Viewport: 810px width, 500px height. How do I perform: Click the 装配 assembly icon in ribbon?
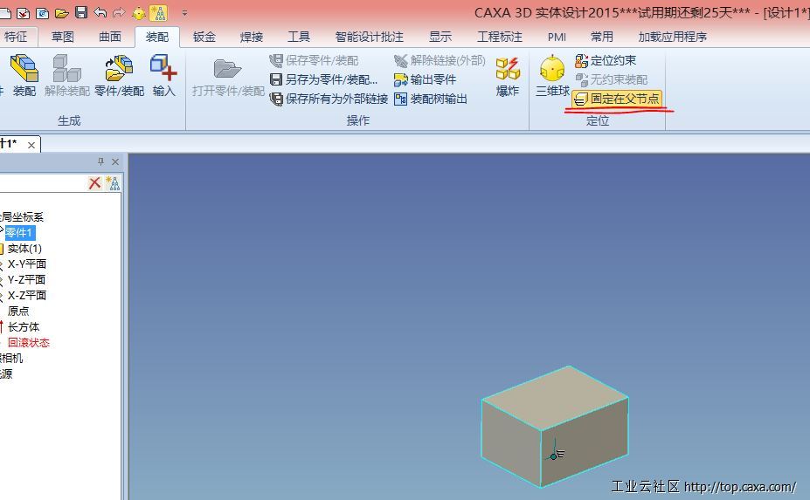tap(24, 75)
